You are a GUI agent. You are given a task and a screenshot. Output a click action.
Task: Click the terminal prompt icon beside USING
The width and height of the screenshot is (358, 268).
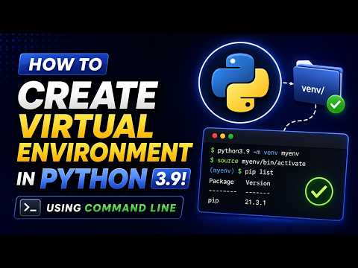31,207
